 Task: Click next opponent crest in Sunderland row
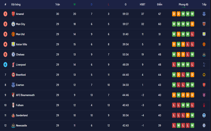point(204,115)
